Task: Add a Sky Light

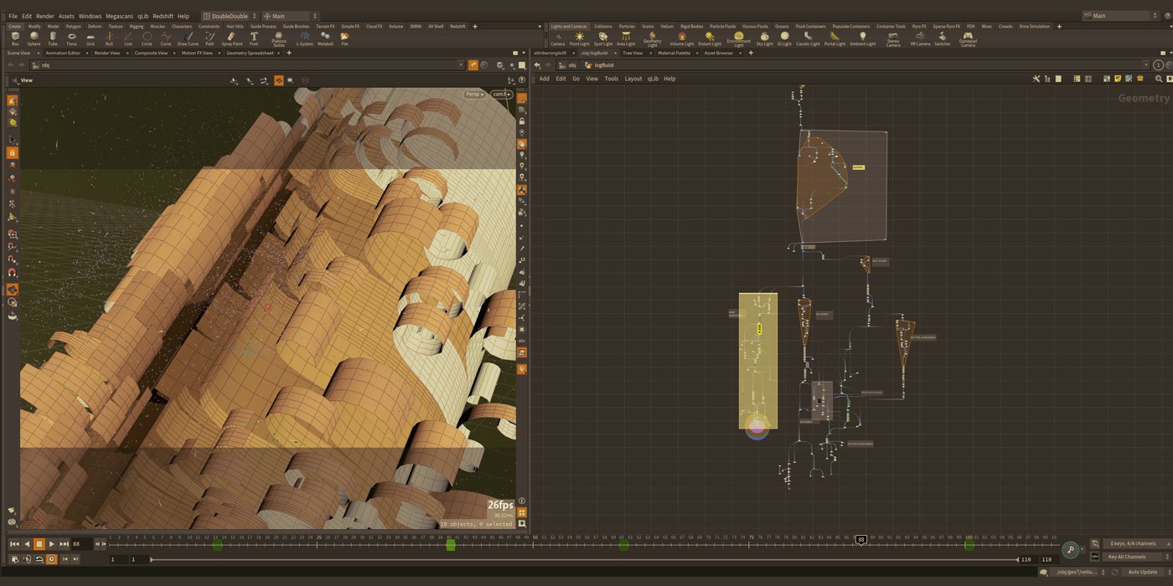Action: pos(764,39)
